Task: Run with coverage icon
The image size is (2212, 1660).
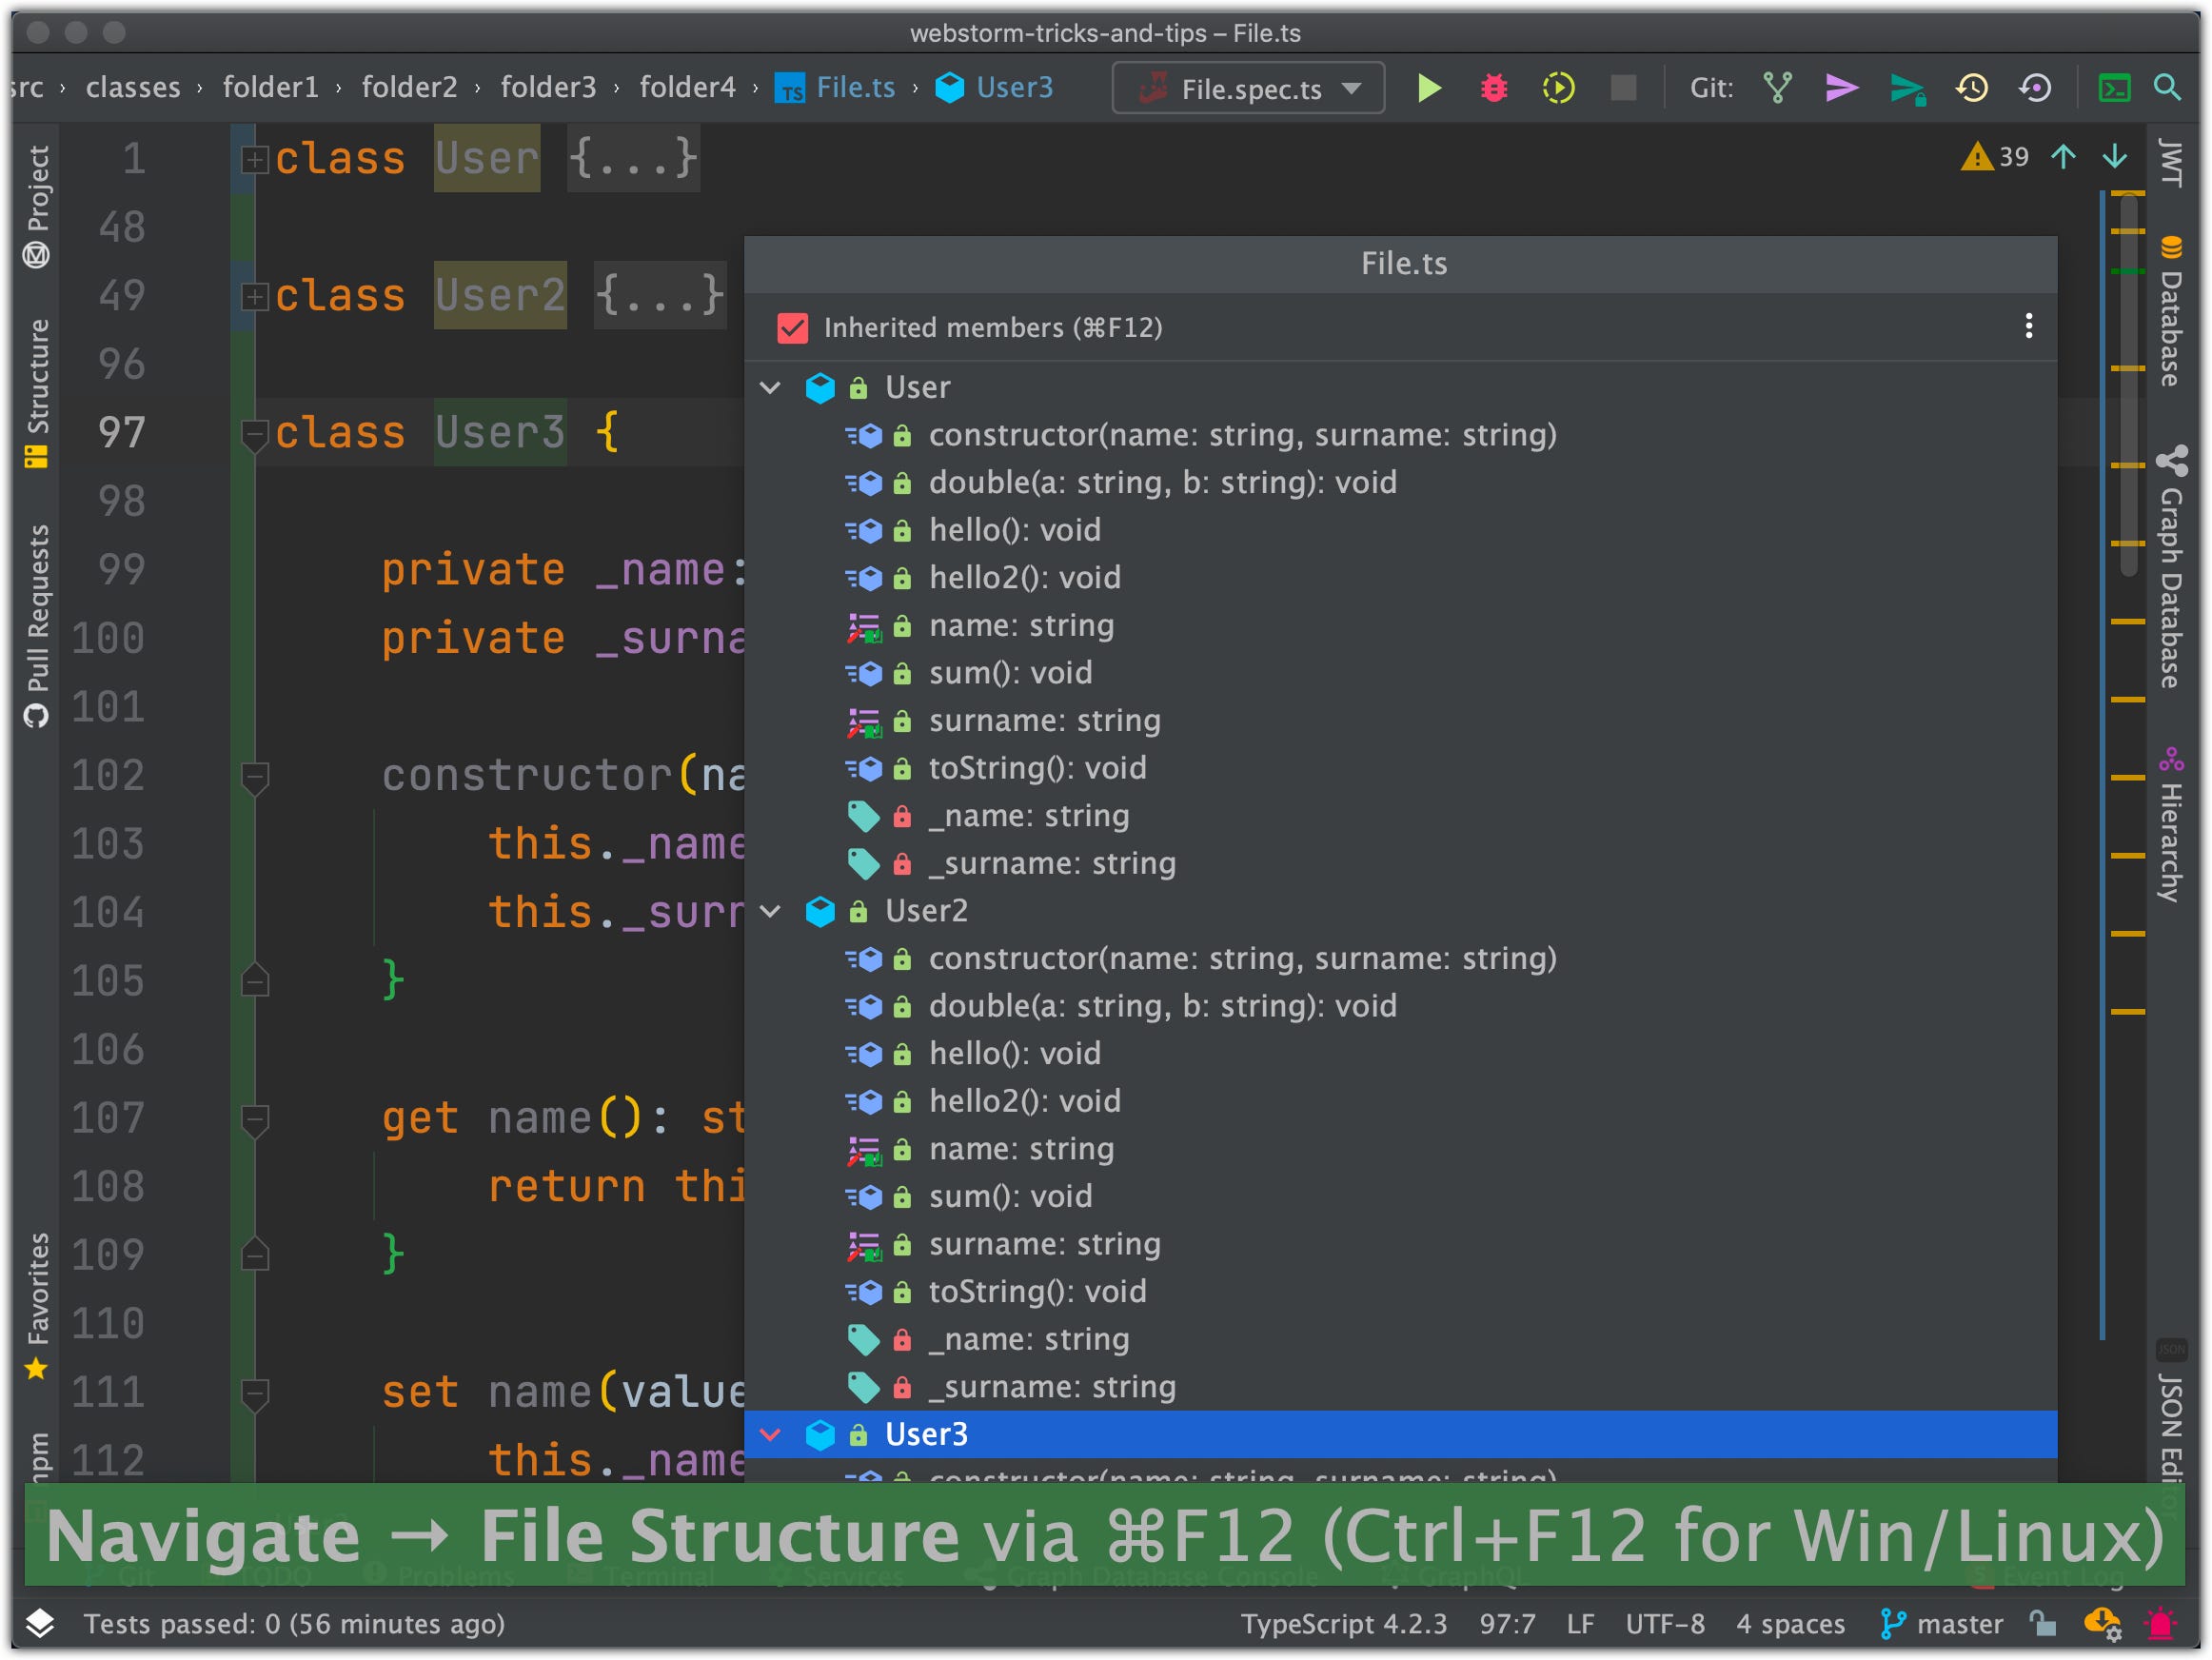Action: click(1558, 88)
